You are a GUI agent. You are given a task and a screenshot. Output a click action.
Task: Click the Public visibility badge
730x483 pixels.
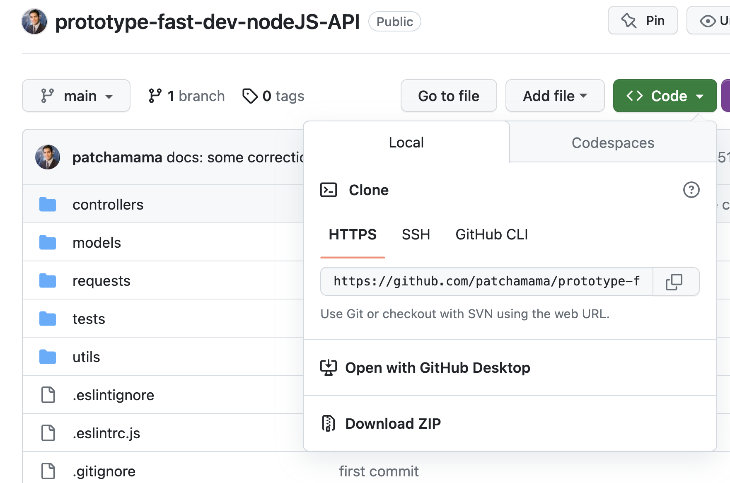[395, 22]
